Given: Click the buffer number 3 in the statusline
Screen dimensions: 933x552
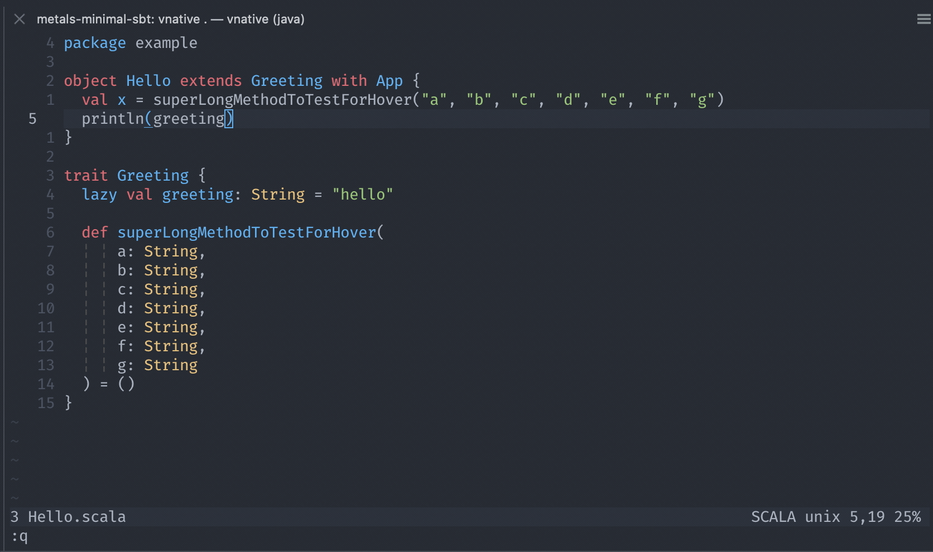Looking at the screenshot, I should (14, 517).
